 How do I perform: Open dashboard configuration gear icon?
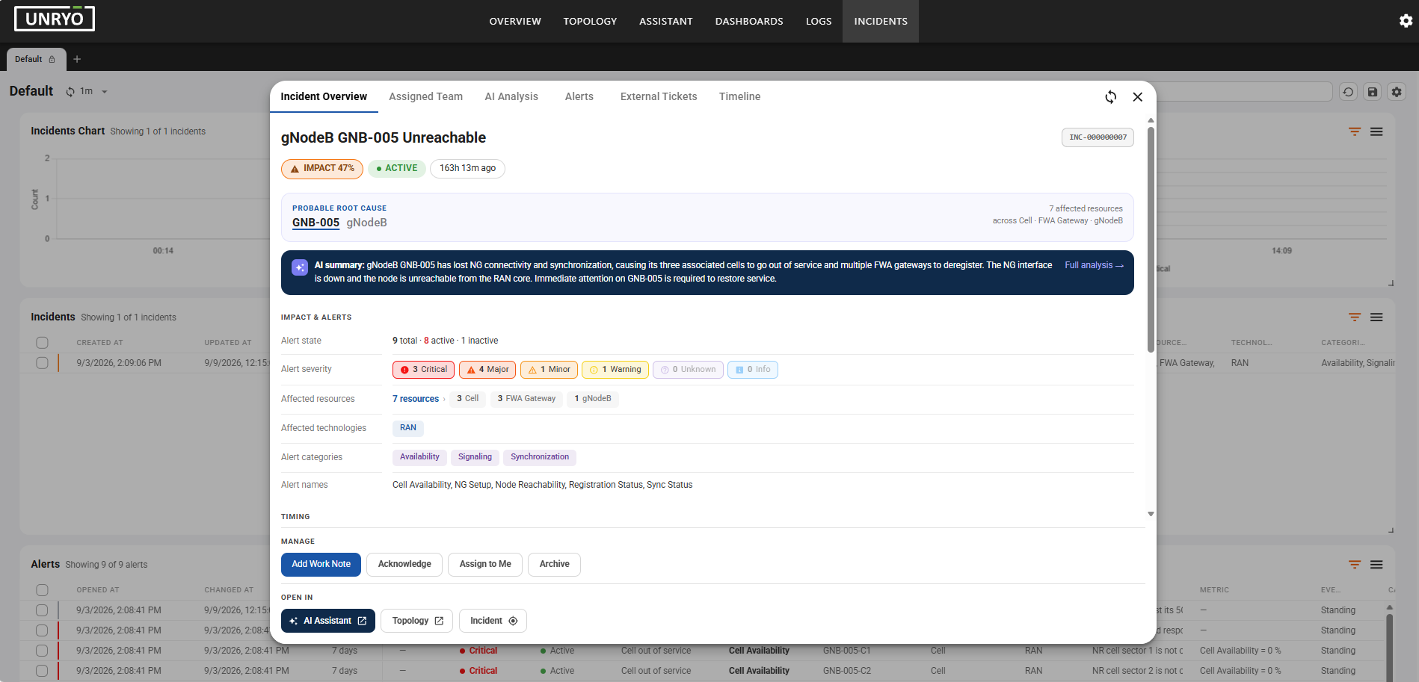(x=1397, y=92)
